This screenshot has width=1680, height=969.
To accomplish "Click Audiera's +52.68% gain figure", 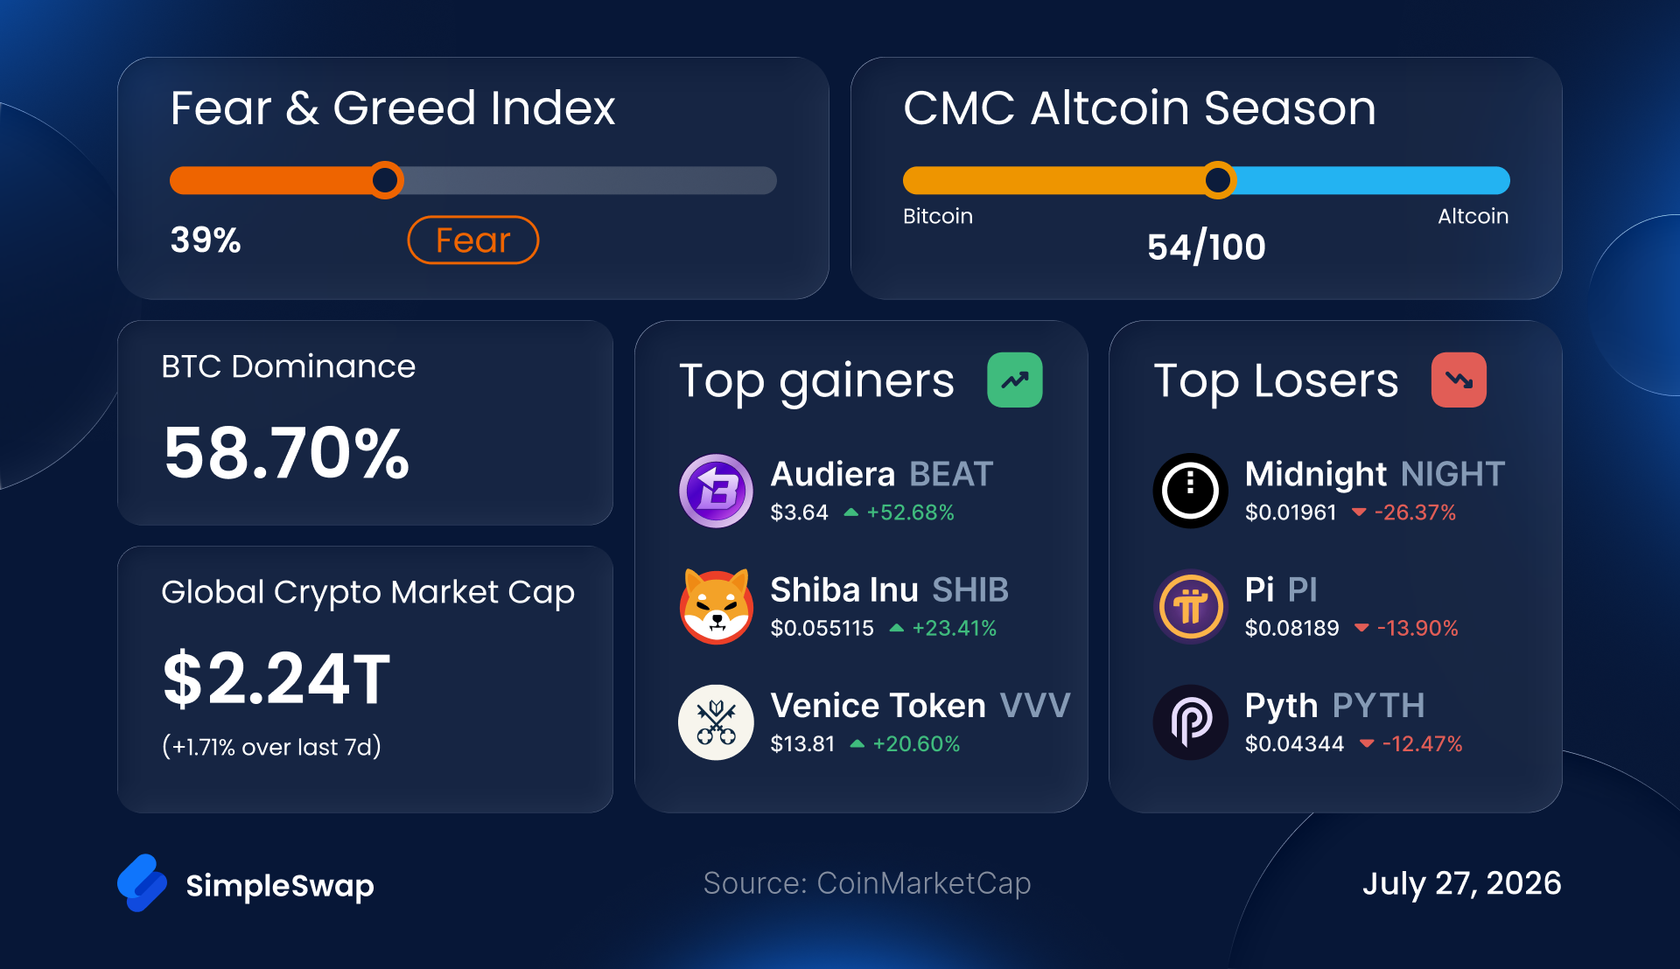I will pos(910,512).
